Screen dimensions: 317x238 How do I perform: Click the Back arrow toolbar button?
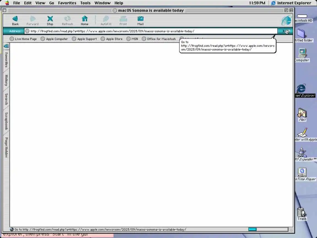(15, 21)
